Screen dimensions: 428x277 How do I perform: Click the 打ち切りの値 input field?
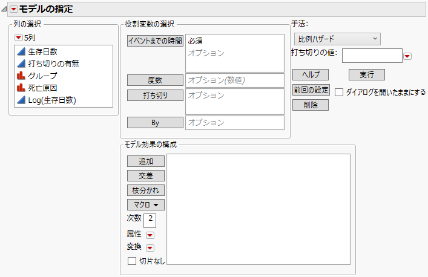[x=372, y=56]
